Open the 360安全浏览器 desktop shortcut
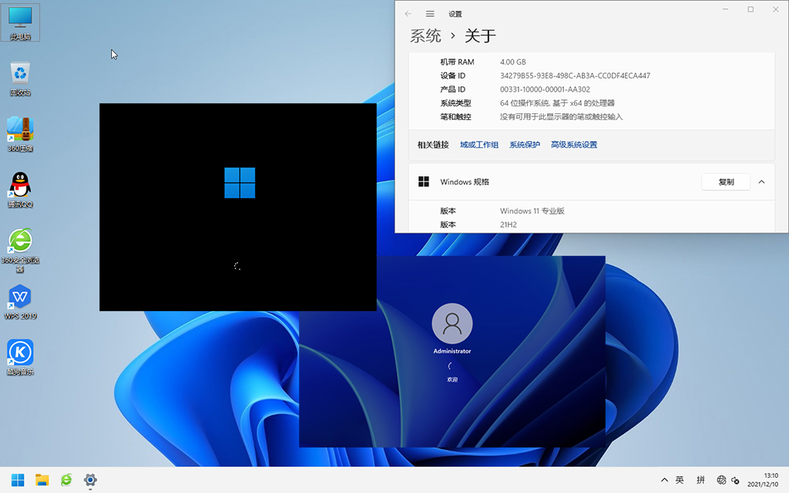The image size is (789, 493). (20, 250)
